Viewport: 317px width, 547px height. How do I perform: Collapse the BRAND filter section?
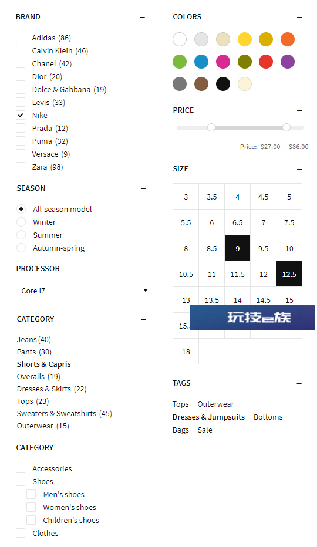142,17
